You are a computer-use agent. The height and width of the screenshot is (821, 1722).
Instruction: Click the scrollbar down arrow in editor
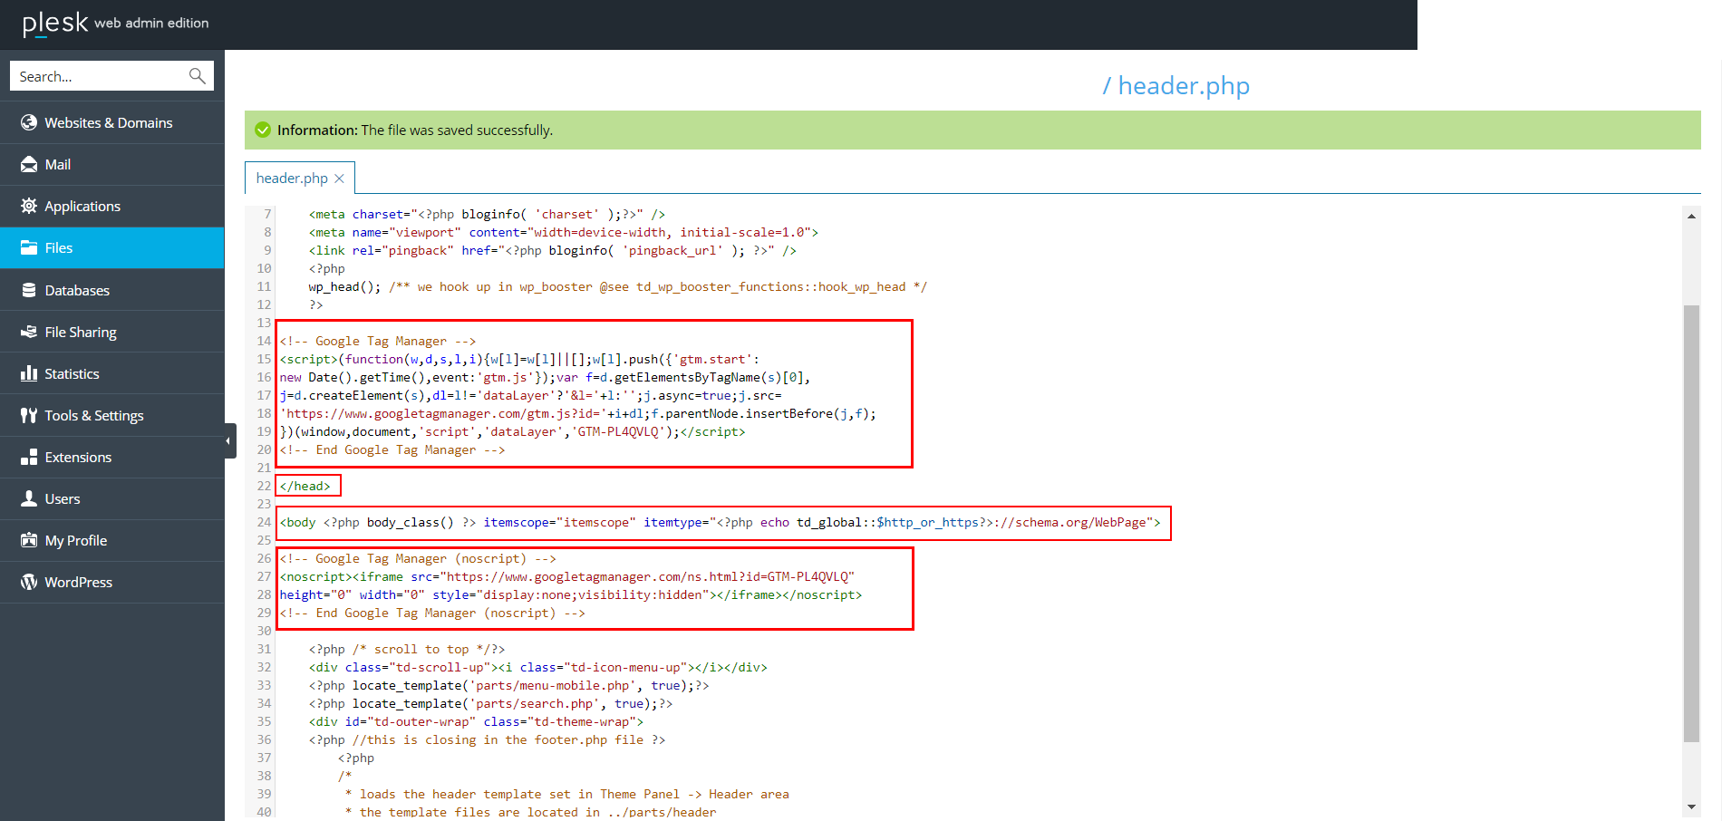tap(1691, 807)
